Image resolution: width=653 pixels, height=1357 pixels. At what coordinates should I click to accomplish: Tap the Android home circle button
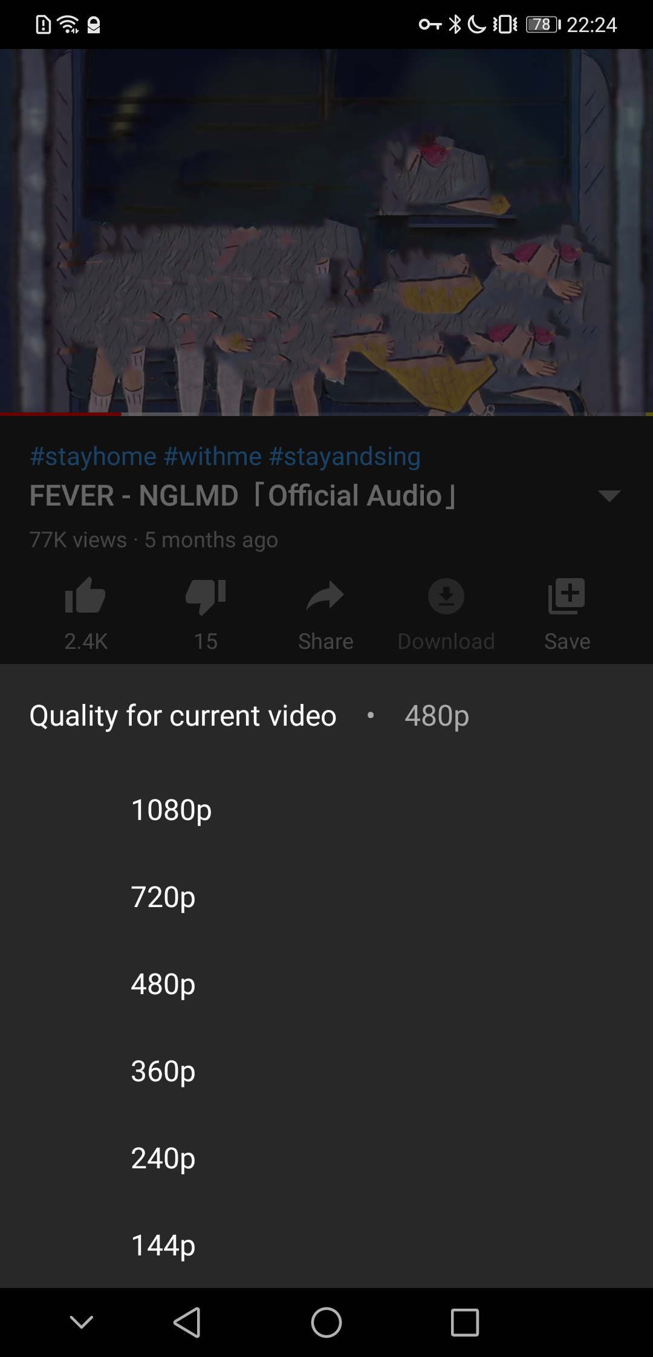point(326,1322)
